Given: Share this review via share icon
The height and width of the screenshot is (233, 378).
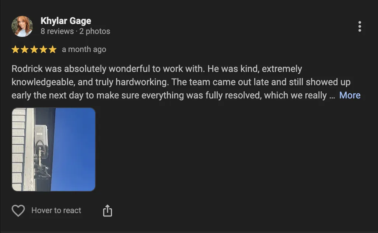Looking at the screenshot, I should 107,211.
